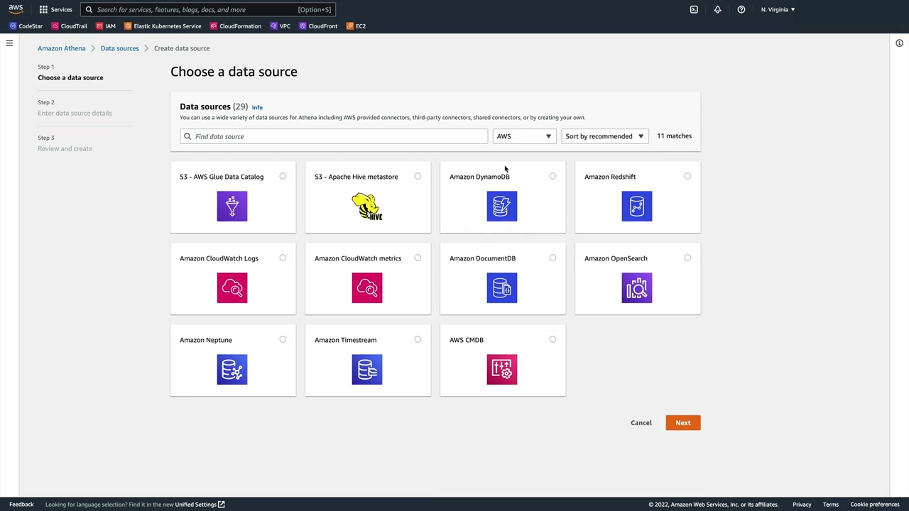Open the N. Virginia region selector

[778, 9]
